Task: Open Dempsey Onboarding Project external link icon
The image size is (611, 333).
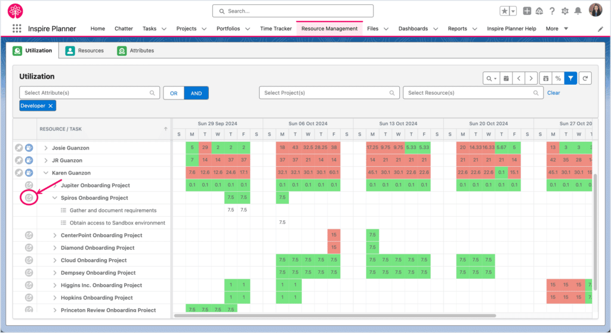Action: click(29, 272)
